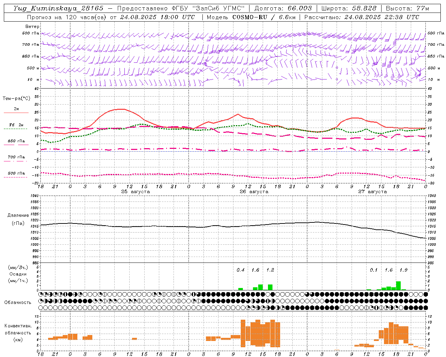The image size is (446, 357).
Task: Click the Ветер section label
Action: [x=32, y=26]
